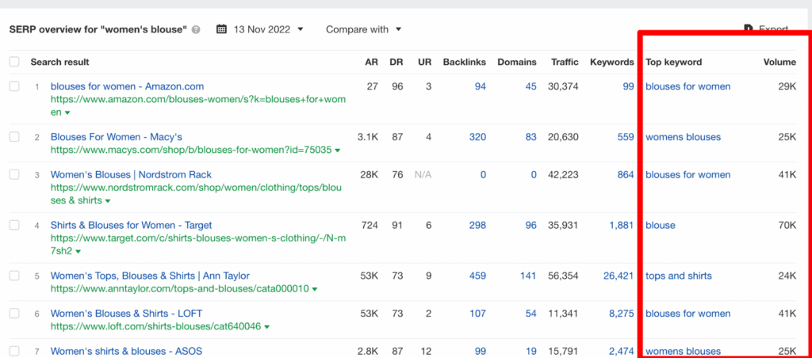Viewport: 812px width, 358px height.
Task: Click the target.com green URL
Action: tap(197, 245)
